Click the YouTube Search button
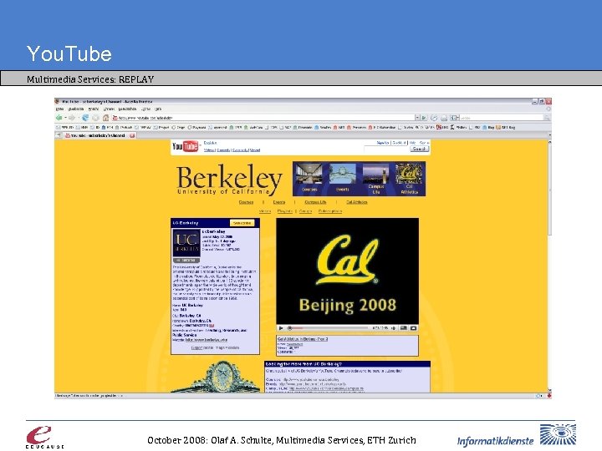The width and height of the screenshot is (602, 451). 419,149
